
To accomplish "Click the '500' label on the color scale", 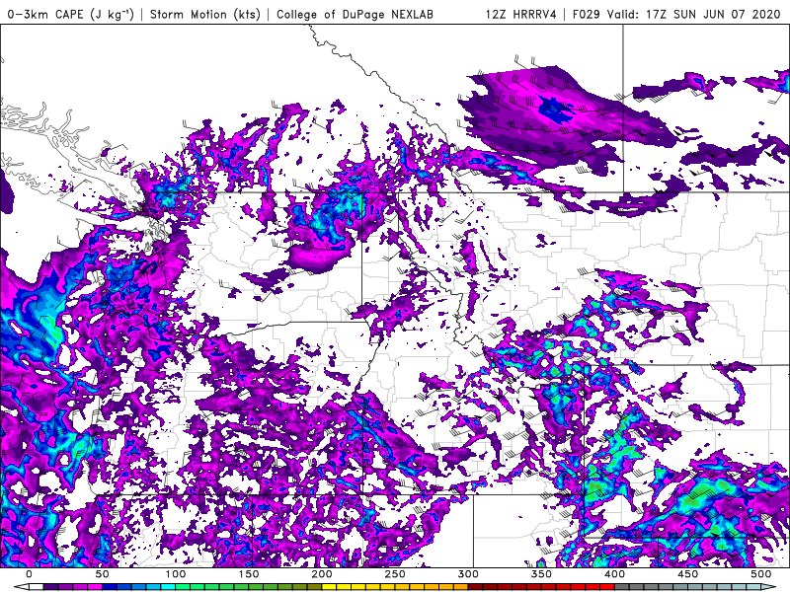I will (x=760, y=574).
